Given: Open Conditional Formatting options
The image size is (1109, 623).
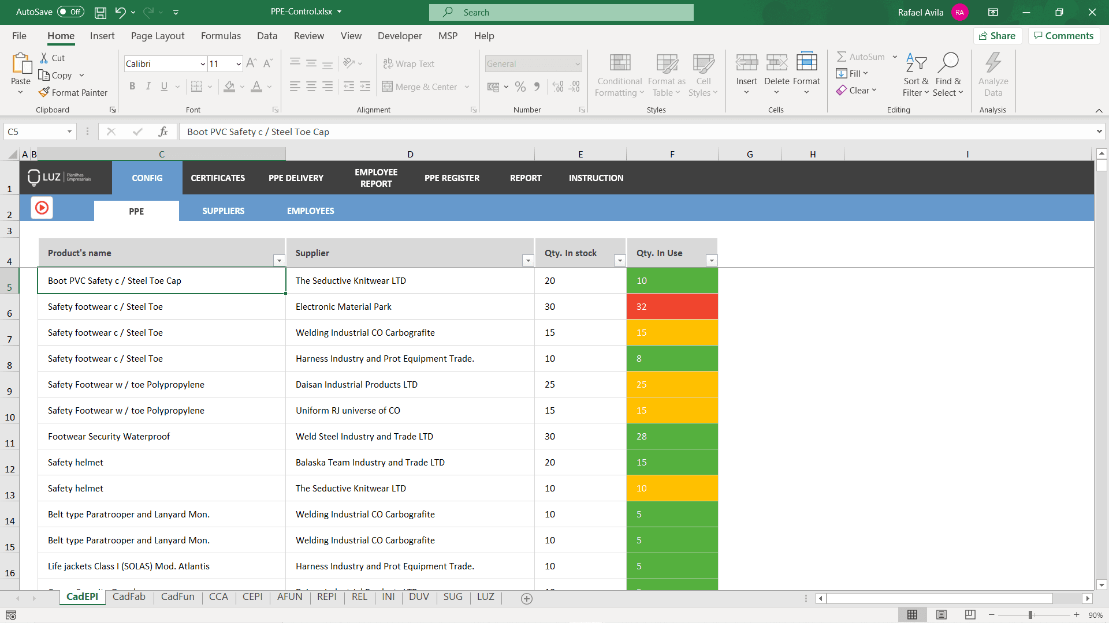Looking at the screenshot, I should [x=619, y=75].
